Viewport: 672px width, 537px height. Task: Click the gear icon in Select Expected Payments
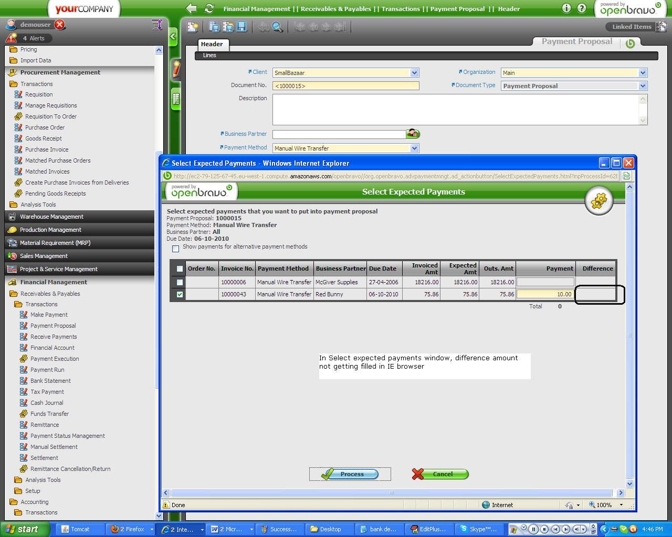click(x=598, y=201)
